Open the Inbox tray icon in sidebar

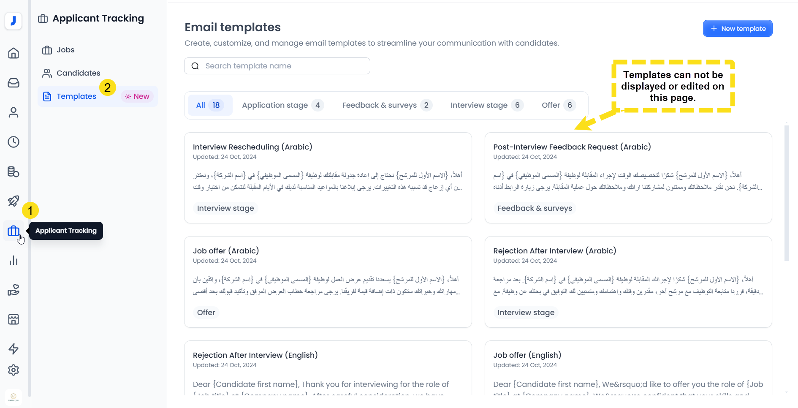(14, 83)
